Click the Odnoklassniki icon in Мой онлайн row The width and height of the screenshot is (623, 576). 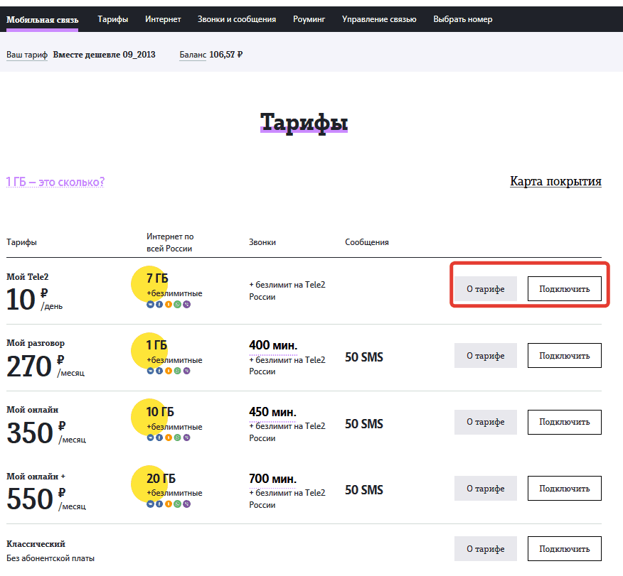pyautogui.click(x=169, y=438)
